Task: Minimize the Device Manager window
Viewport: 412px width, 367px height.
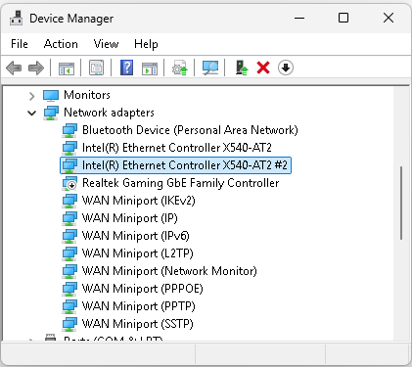Action: tap(299, 18)
